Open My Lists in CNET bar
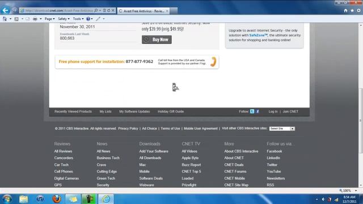Viewport: 363px width, 204px height. pyautogui.click(x=105, y=112)
